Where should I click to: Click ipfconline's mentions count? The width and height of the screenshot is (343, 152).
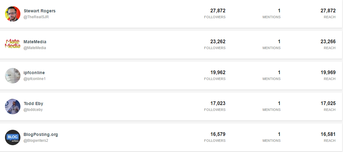click(279, 73)
